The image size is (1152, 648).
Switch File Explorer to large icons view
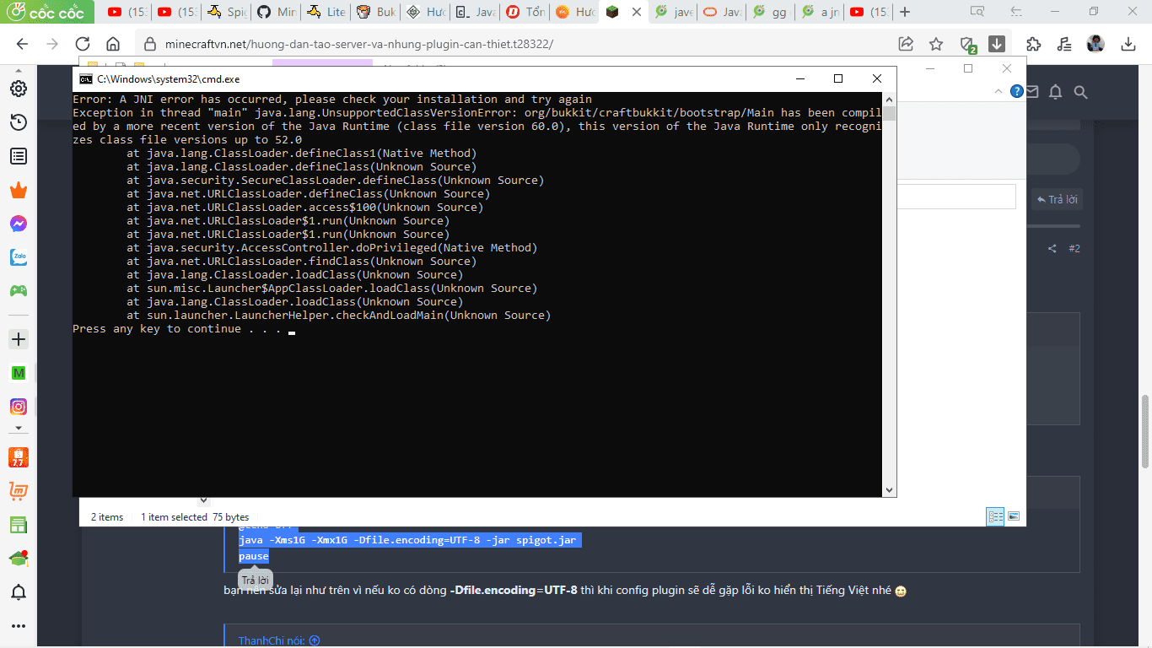click(1014, 516)
